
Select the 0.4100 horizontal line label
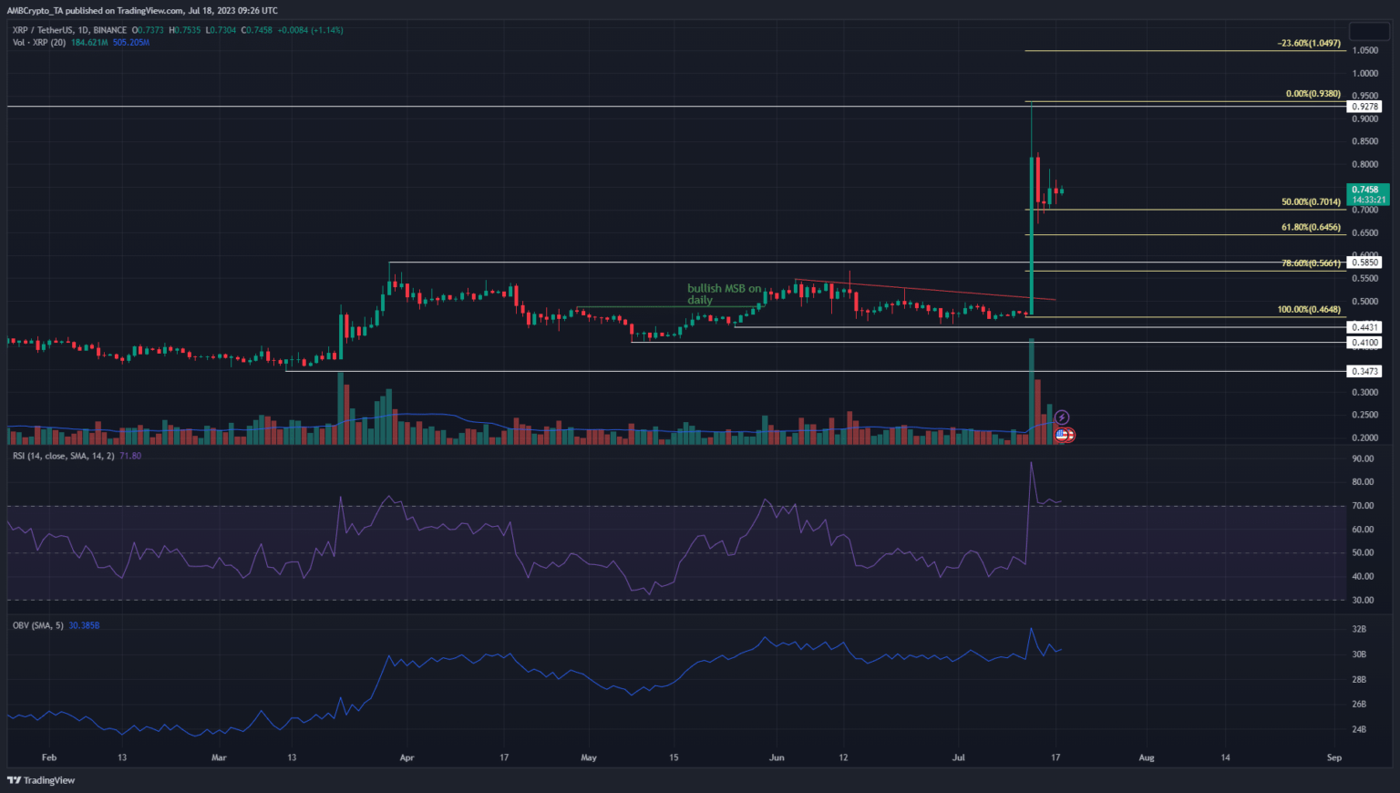(x=1364, y=343)
